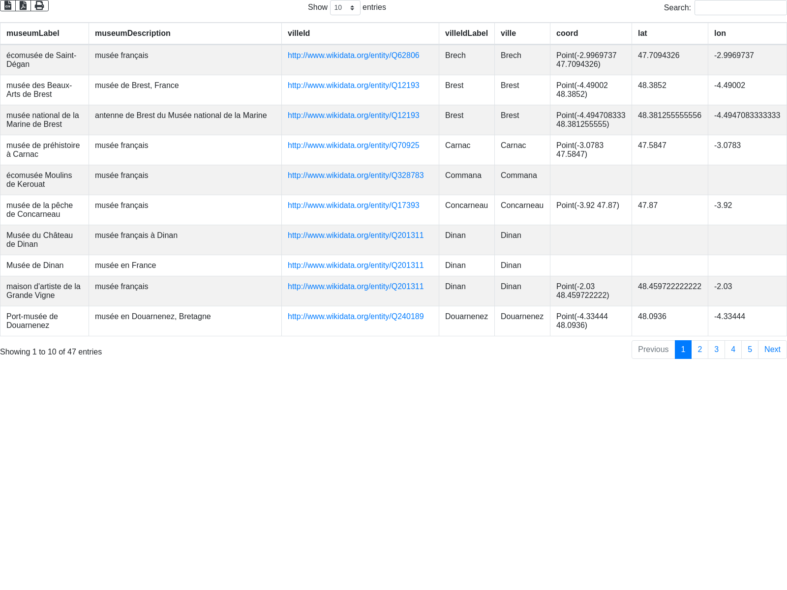Open Wikidata link Q240189 for Douarnenez

pyautogui.click(x=355, y=317)
